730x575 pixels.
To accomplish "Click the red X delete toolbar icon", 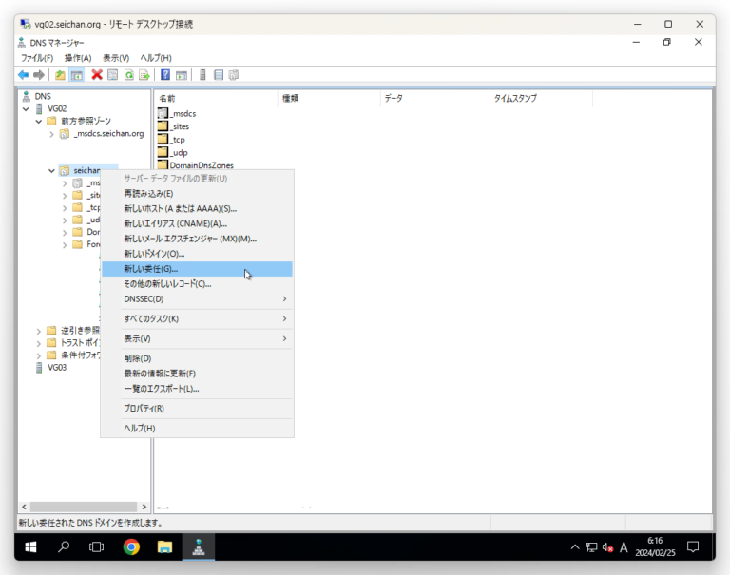I will pos(97,75).
